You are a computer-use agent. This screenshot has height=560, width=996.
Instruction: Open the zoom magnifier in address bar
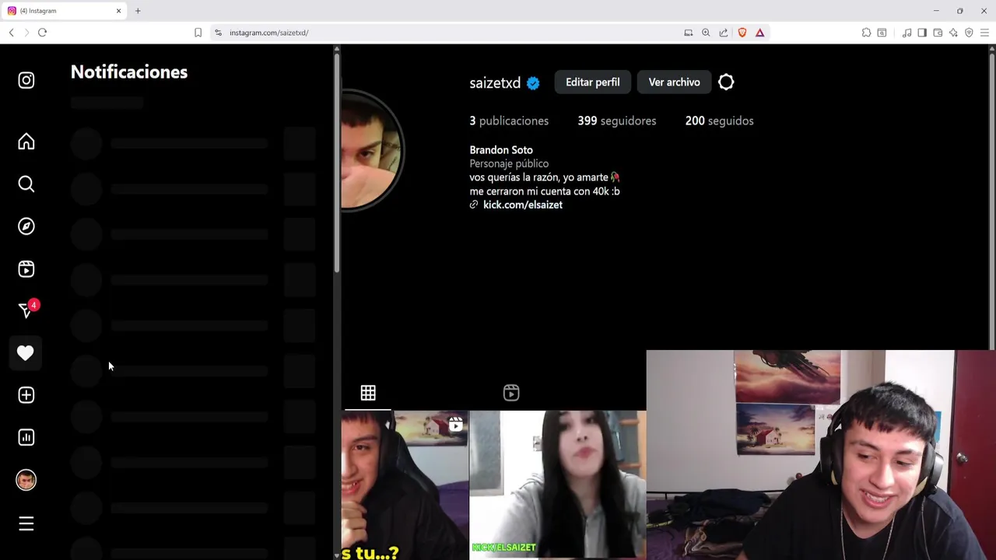[706, 33]
